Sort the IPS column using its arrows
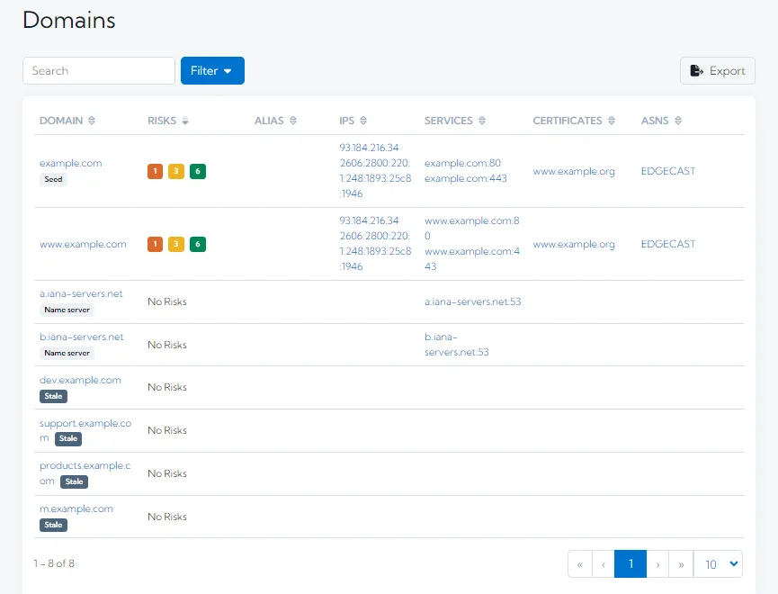Image resolution: width=778 pixels, height=594 pixels. (x=363, y=121)
